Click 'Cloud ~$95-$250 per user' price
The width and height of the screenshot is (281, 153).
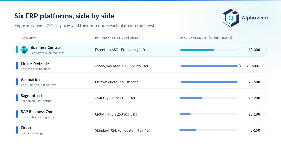pyautogui.click(x=116, y=114)
